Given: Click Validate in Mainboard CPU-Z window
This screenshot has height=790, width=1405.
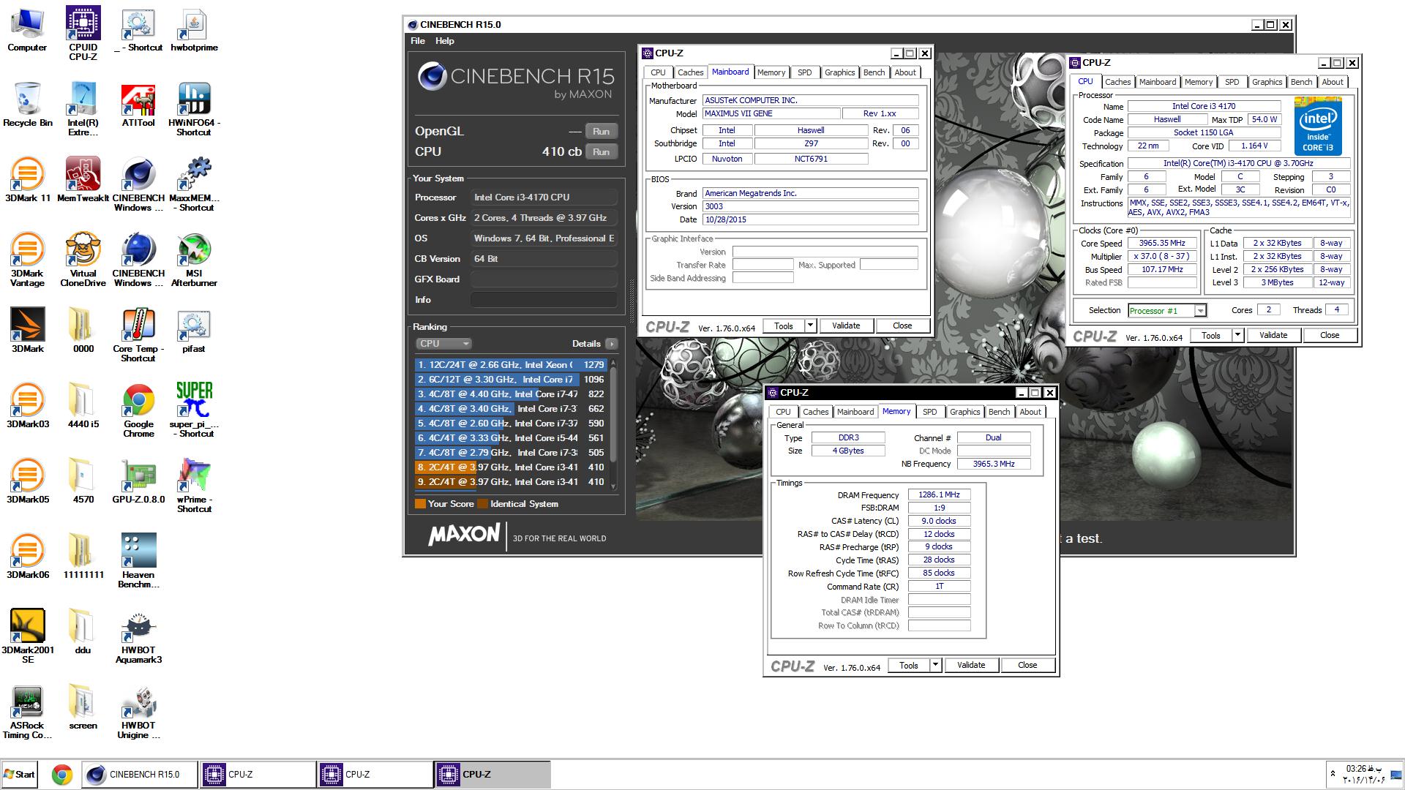Looking at the screenshot, I should pyautogui.click(x=846, y=326).
